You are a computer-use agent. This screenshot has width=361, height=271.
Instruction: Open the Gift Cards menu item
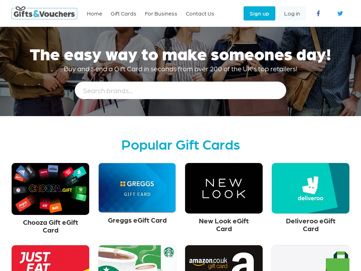point(123,14)
